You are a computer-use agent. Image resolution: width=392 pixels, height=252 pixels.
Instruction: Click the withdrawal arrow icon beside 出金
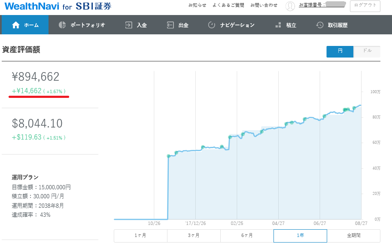(170, 25)
